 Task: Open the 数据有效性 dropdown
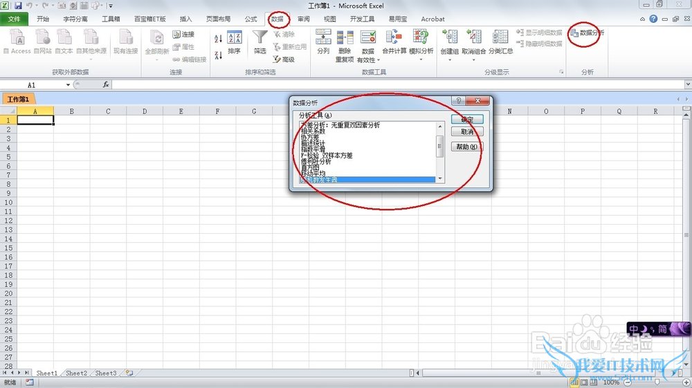click(379, 60)
